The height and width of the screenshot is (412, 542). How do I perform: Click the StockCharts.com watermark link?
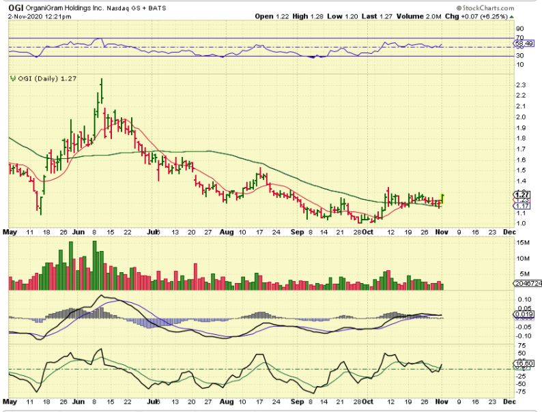tap(485, 8)
